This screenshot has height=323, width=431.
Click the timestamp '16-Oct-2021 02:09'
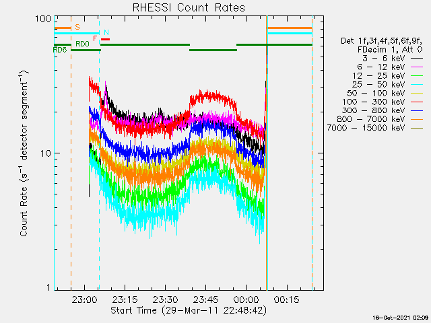401,318
